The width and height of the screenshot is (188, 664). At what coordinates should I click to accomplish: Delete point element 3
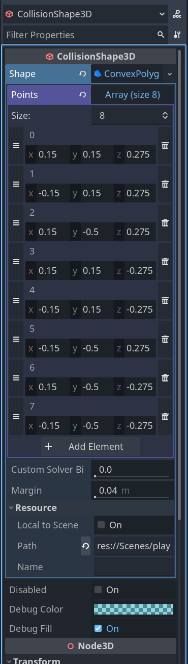165,262
